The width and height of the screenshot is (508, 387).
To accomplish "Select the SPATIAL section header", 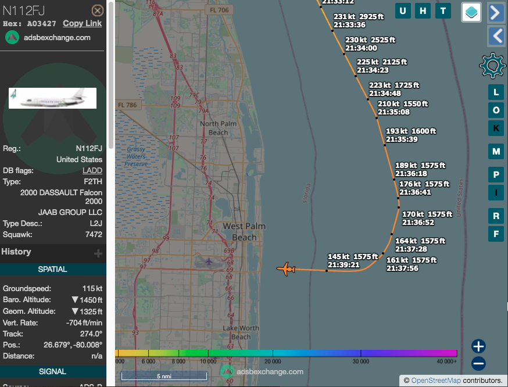I will click(x=53, y=270).
